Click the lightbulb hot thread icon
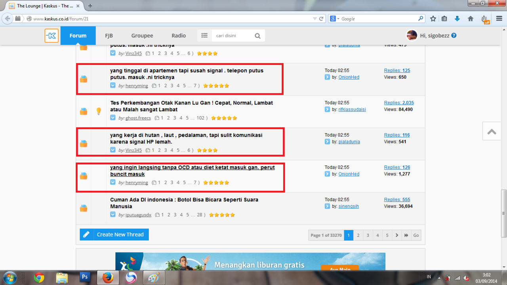Image resolution: width=507 pixels, height=285 pixels. click(x=99, y=112)
